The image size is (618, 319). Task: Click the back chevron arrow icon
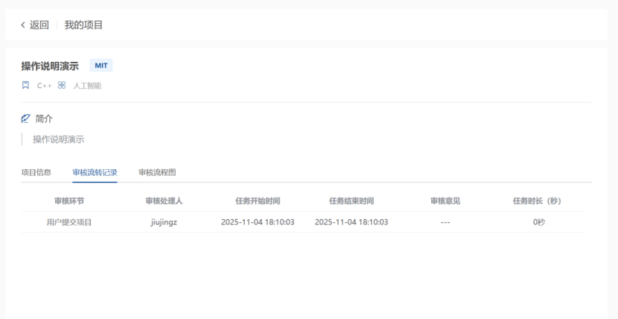(x=23, y=25)
